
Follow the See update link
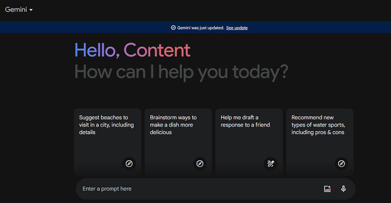(237, 28)
